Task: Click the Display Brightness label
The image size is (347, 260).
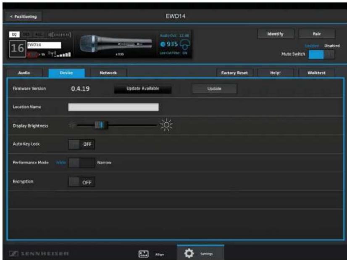Action: (30, 126)
